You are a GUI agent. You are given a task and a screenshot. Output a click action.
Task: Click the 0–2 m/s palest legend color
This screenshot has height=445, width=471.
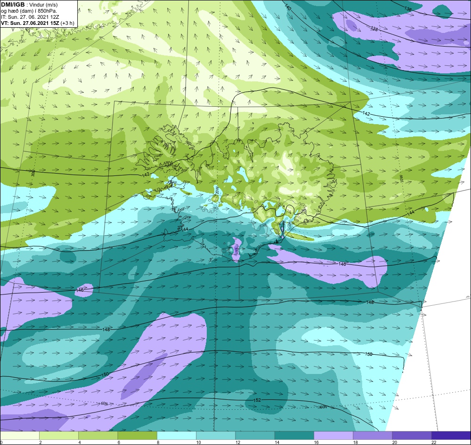(19, 435)
